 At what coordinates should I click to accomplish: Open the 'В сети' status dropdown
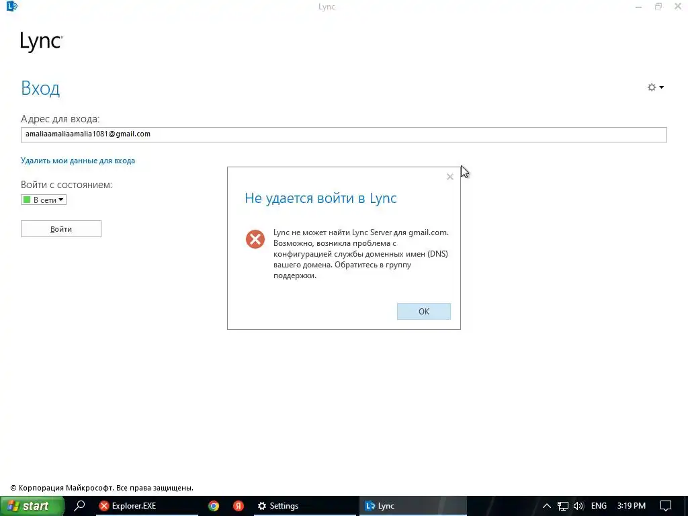(x=44, y=200)
